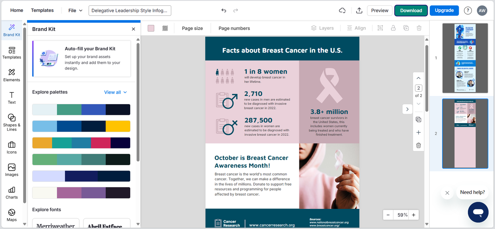Open the Templates sidebar panel
The image size is (495, 229).
click(12, 53)
